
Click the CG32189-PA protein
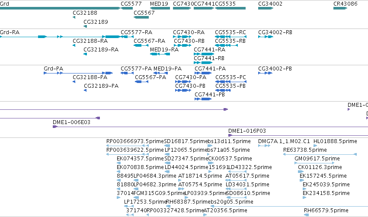pyautogui.click(x=86, y=90)
